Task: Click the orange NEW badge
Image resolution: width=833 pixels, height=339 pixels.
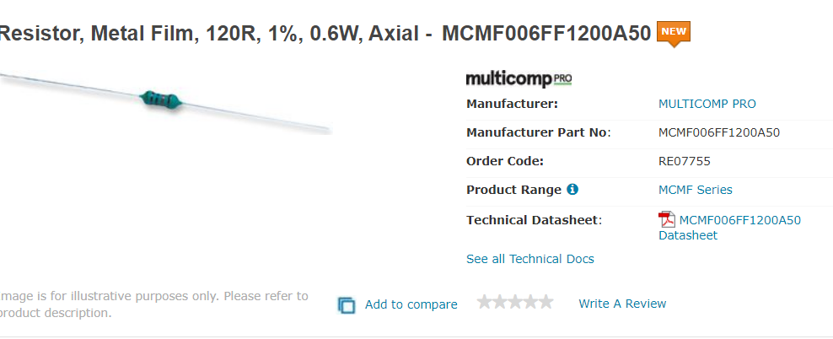Action: click(x=674, y=34)
